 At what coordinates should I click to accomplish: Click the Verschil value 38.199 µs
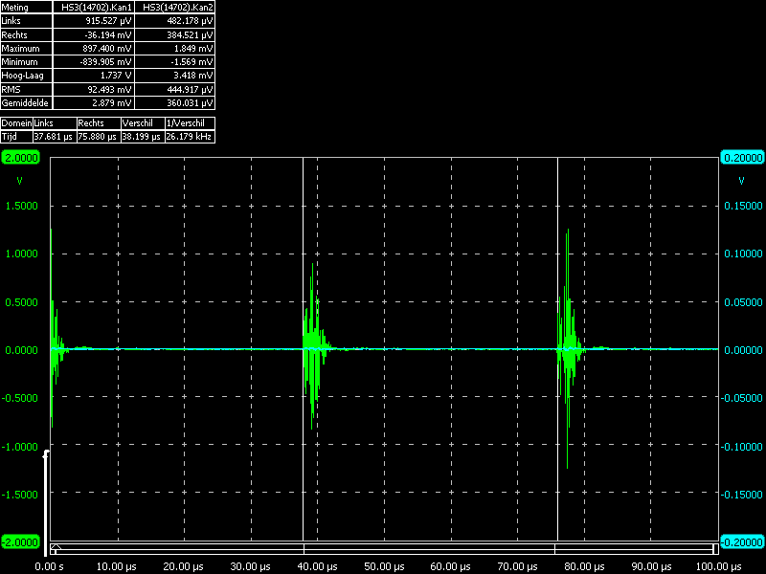pyautogui.click(x=141, y=137)
